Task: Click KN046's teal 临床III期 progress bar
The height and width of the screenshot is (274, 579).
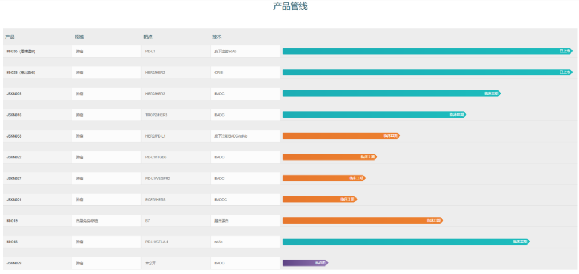Action: (x=406, y=242)
